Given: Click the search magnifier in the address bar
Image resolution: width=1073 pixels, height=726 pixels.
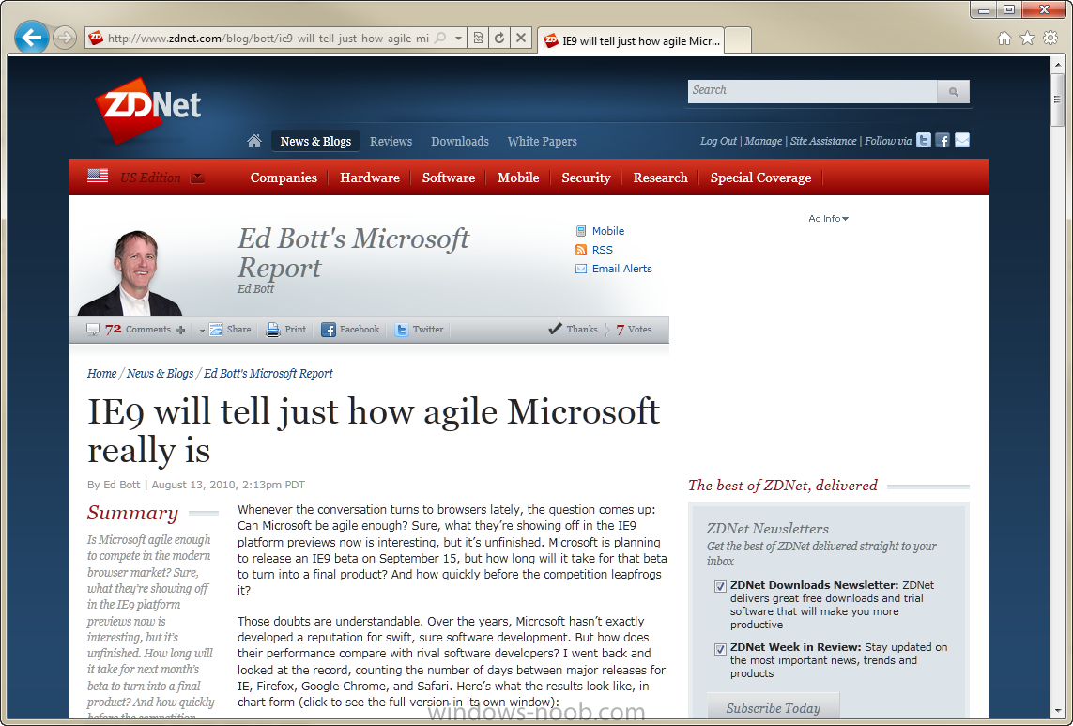Looking at the screenshot, I should 440,38.
